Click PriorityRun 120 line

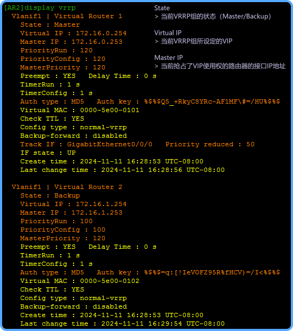point(56,51)
